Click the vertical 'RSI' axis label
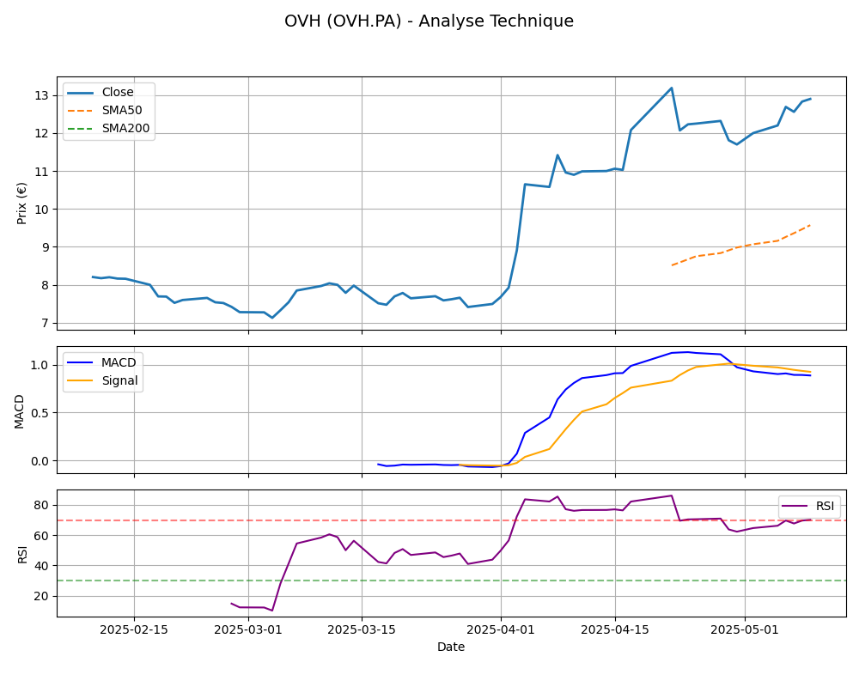The image size is (859, 687). click(22, 554)
